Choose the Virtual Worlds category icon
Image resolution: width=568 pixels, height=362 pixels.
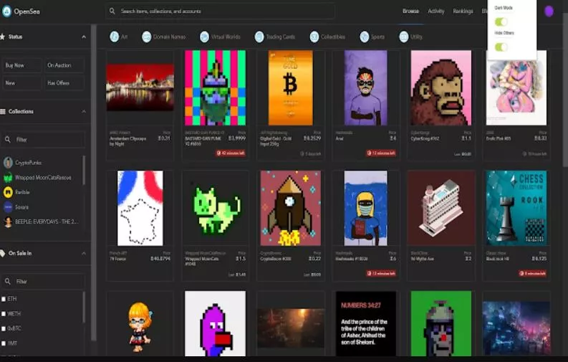click(x=205, y=37)
